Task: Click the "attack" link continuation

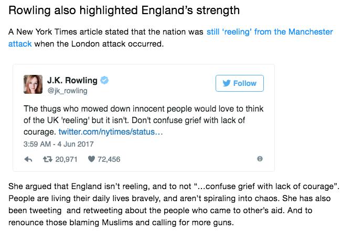Action: pos(20,44)
